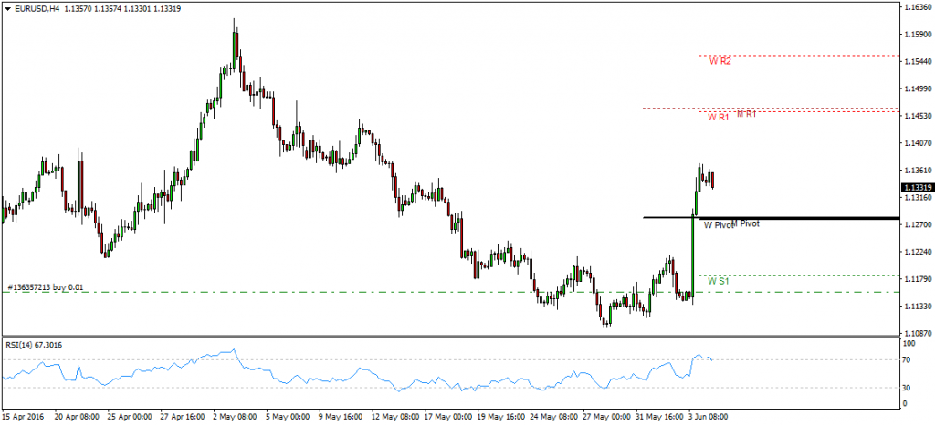Open the chart menu triangle beside EURUSD,H4
935x426 pixels.
pyautogui.click(x=6, y=9)
